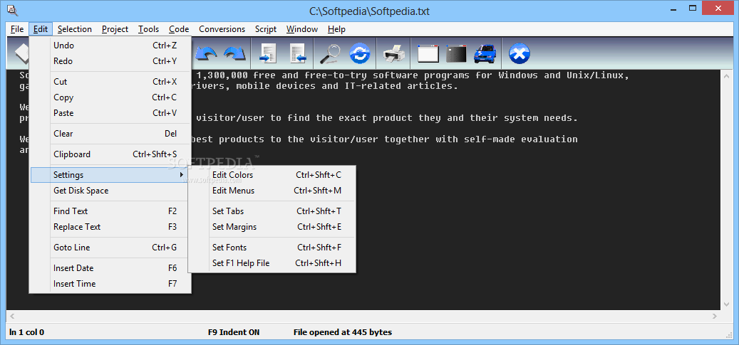Choose Set Margins in Settings submenu

[x=272, y=227]
